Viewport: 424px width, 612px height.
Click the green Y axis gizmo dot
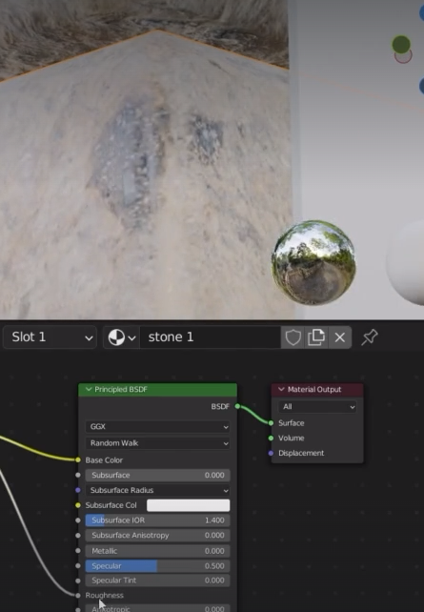tap(401, 45)
